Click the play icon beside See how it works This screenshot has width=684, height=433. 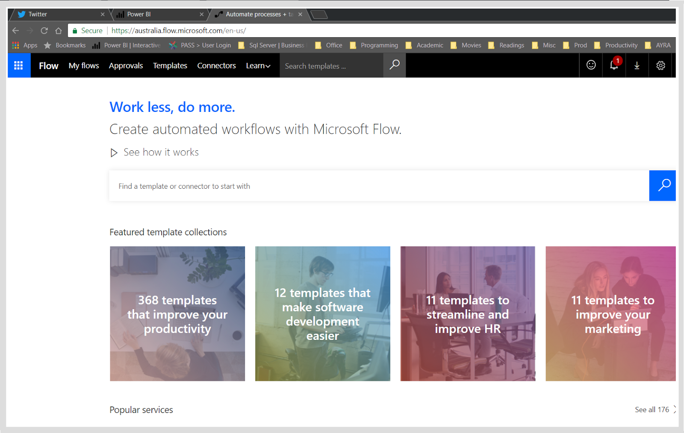coord(114,152)
